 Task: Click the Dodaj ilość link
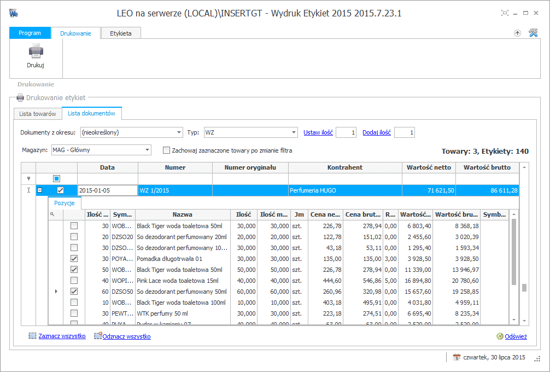377,132
